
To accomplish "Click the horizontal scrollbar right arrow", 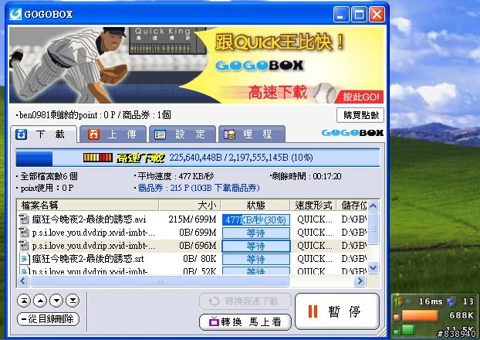I will tap(360, 280).
